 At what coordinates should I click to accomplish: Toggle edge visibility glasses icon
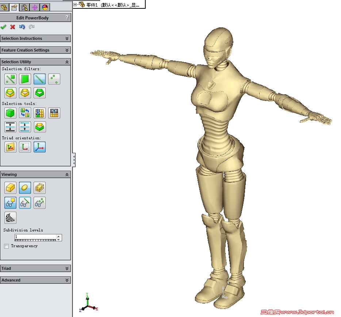[25, 203]
